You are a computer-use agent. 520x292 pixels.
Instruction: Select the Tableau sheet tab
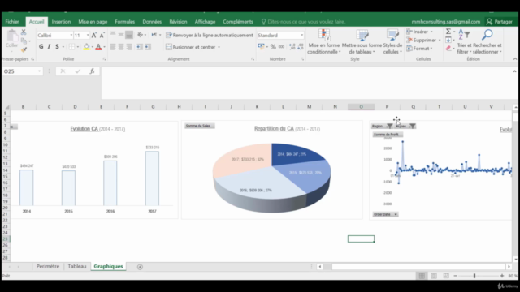(77, 267)
